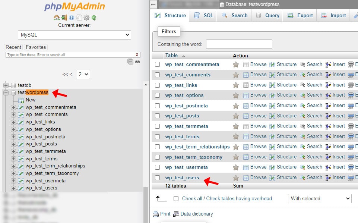The height and width of the screenshot is (223, 358).
Task: Open the With selected dropdown
Action: [320, 198]
